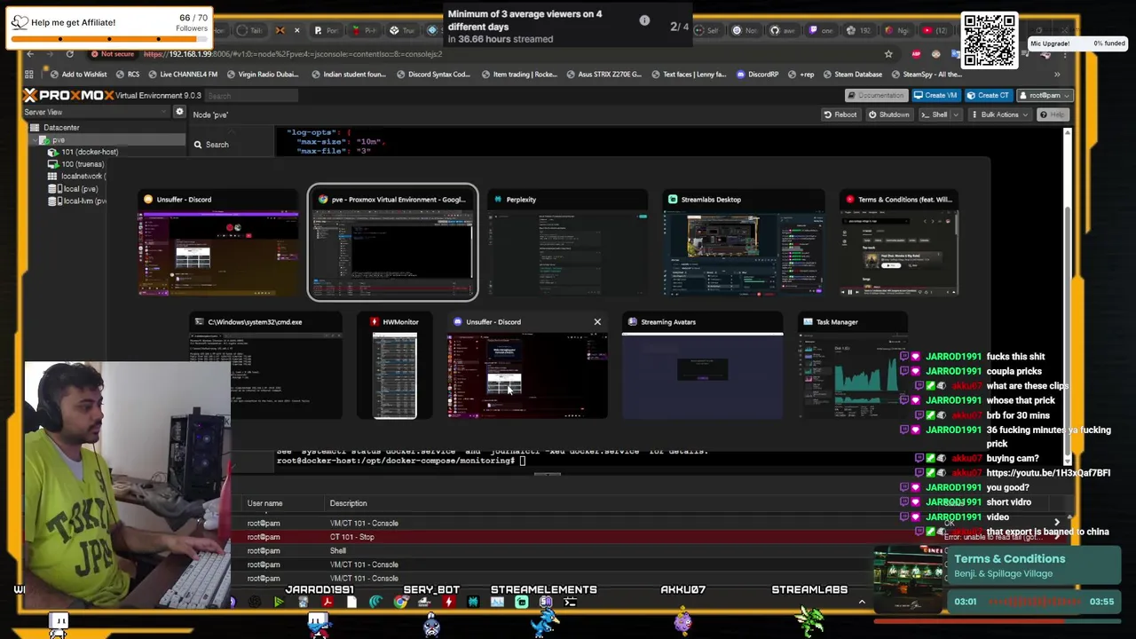Click Proxmox Help button

coord(1053,114)
